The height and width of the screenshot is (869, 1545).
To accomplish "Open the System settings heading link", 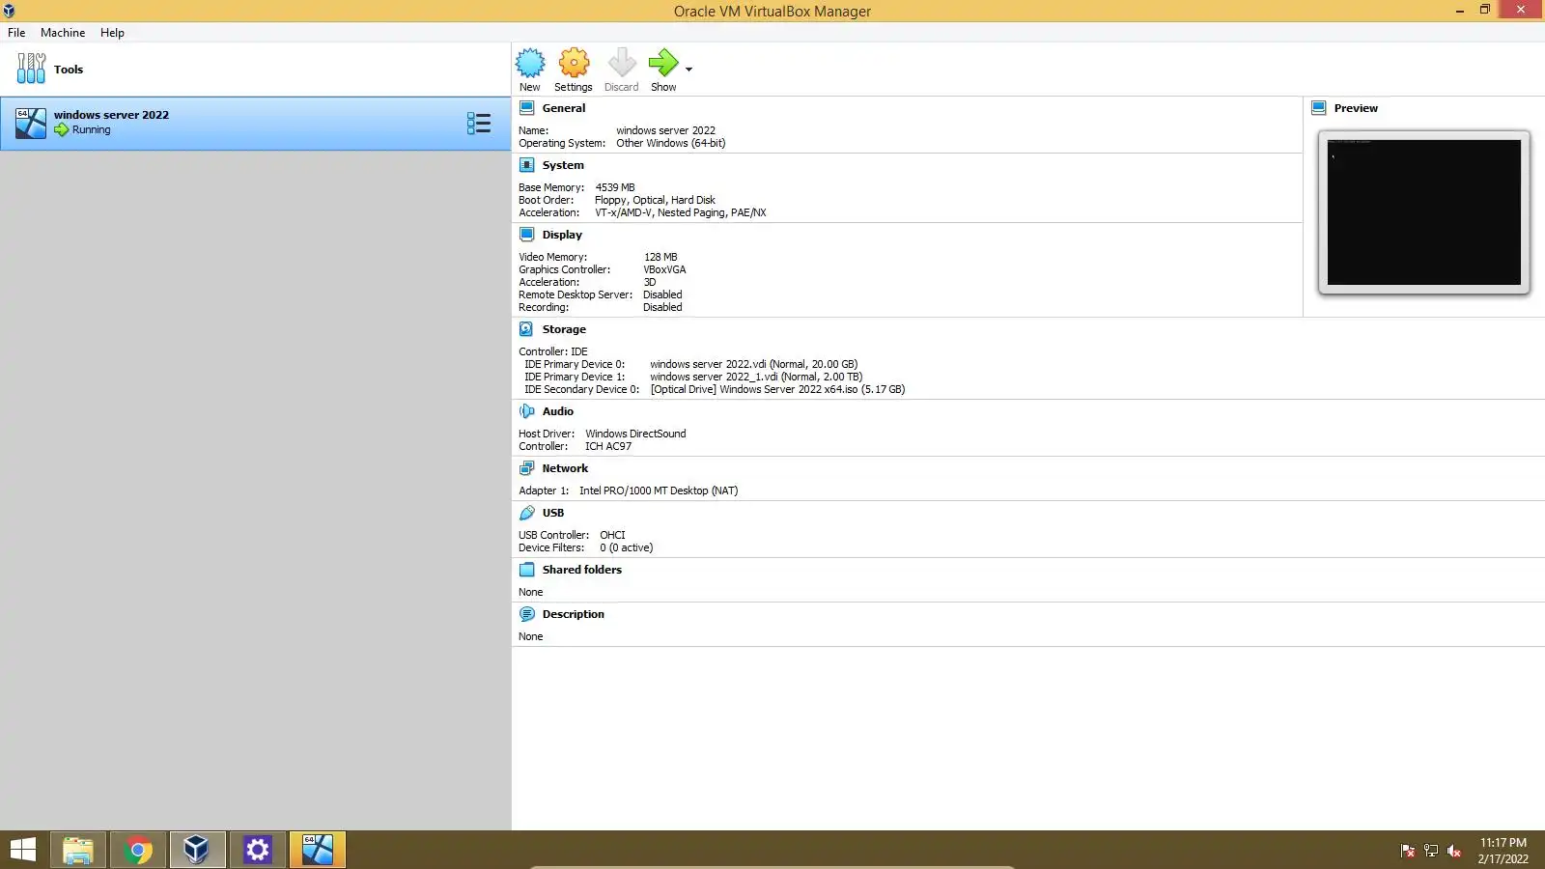I will coord(563,165).
